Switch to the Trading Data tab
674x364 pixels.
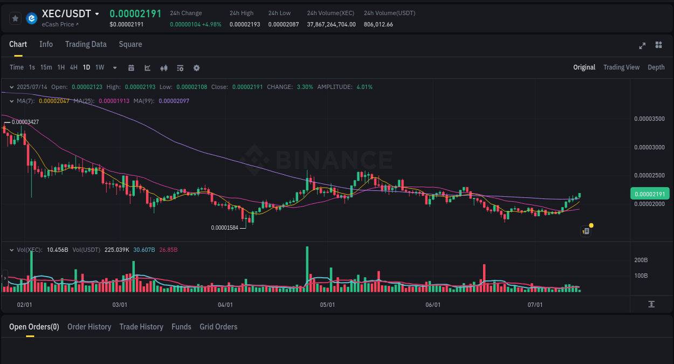(x=86, y=44)
